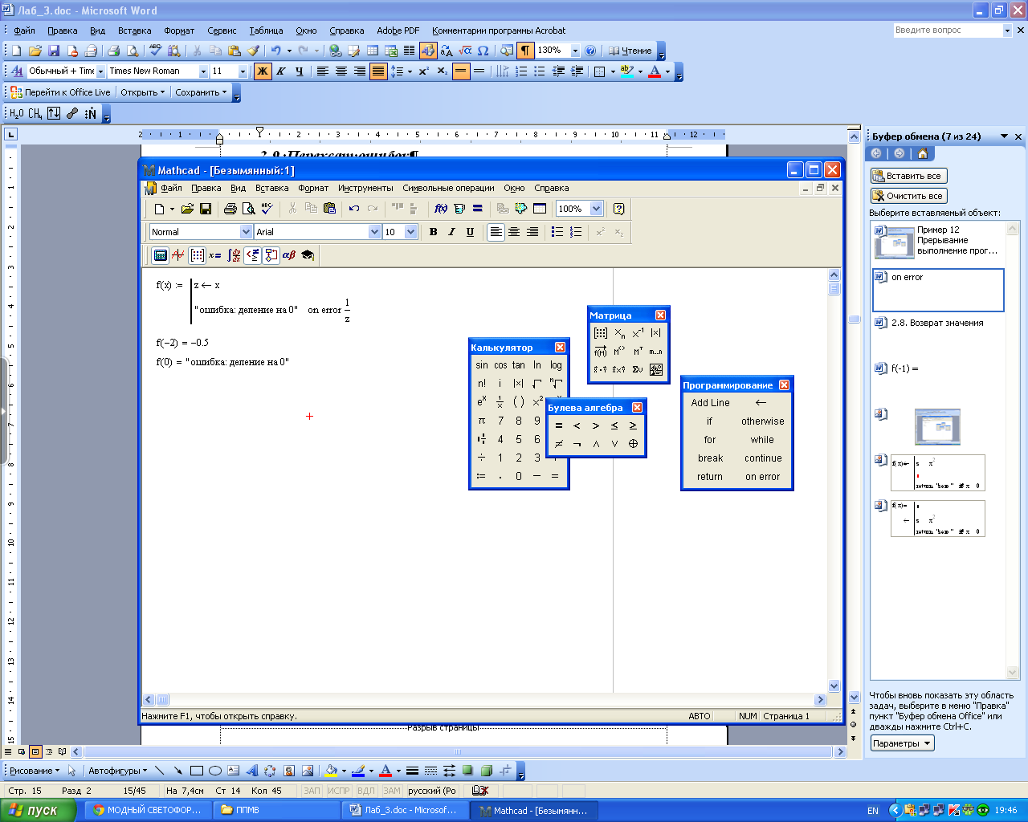Click Вставить все in clipboard pane
This screenshot has height=822, width=1028.
coord(909,176)
